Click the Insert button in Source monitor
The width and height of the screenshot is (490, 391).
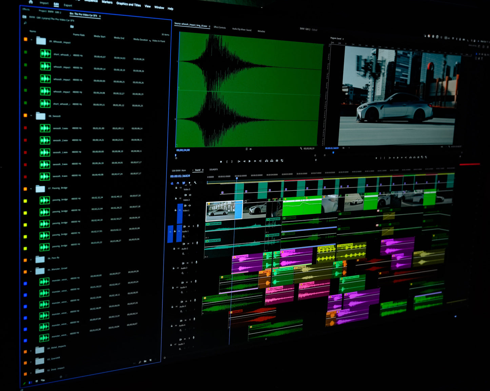point(267,161)
